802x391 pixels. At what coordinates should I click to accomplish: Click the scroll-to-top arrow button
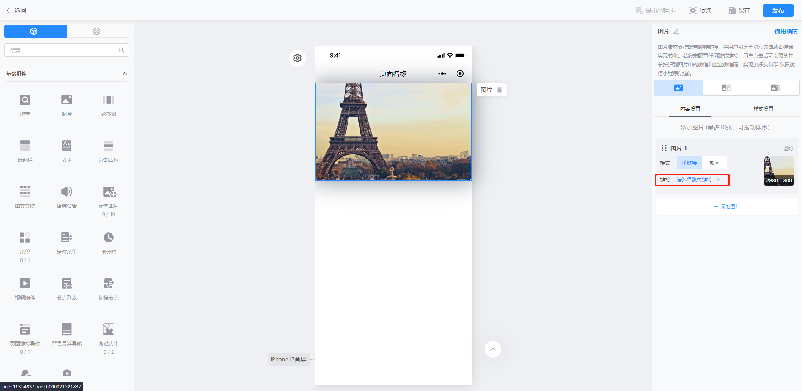(493, 349)
